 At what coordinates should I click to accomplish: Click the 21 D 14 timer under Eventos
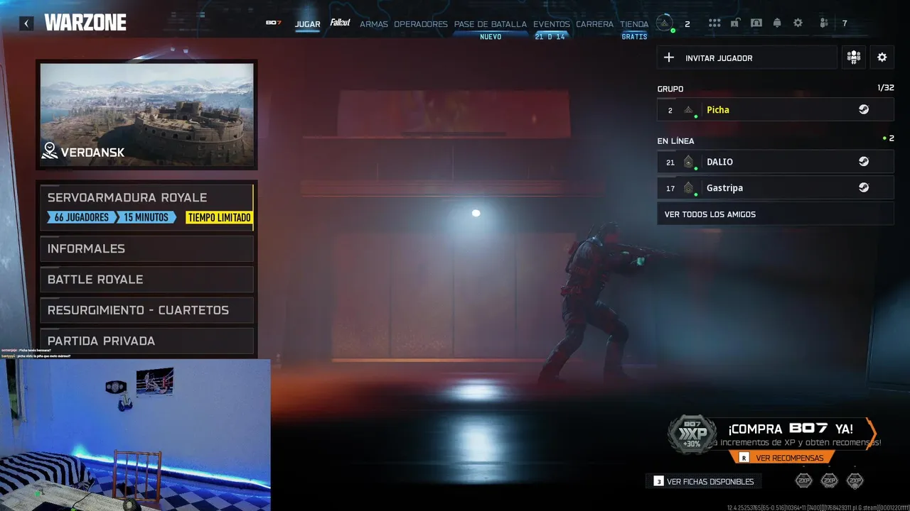tap(550, 37)
